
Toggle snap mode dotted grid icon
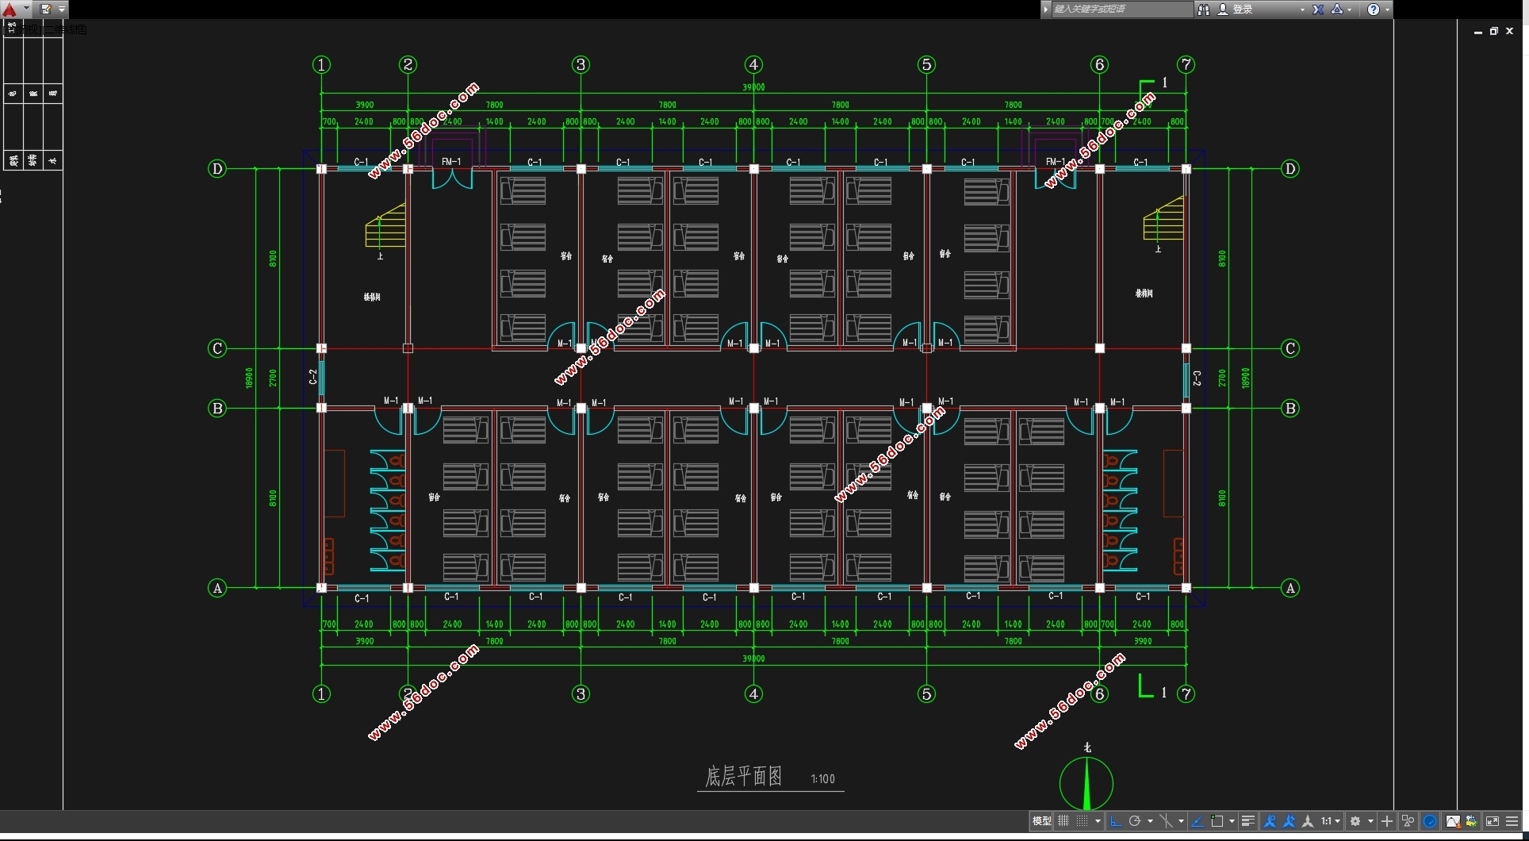1082,821
